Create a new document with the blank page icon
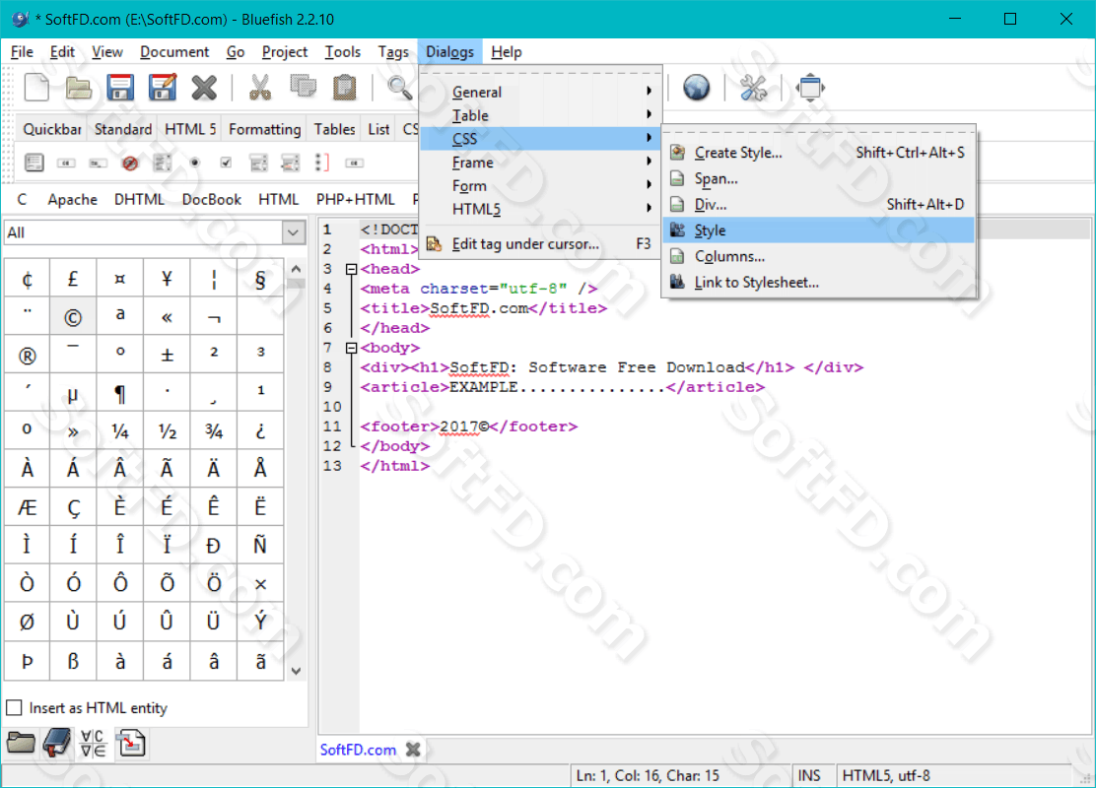1096x788 pixels. pyautogui.click(x=36, y=88)
